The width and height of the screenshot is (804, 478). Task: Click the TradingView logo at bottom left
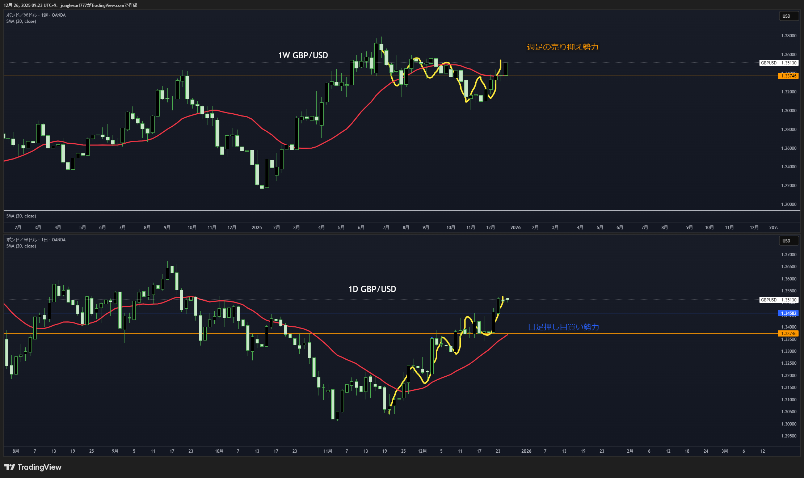tap(33, 467)
